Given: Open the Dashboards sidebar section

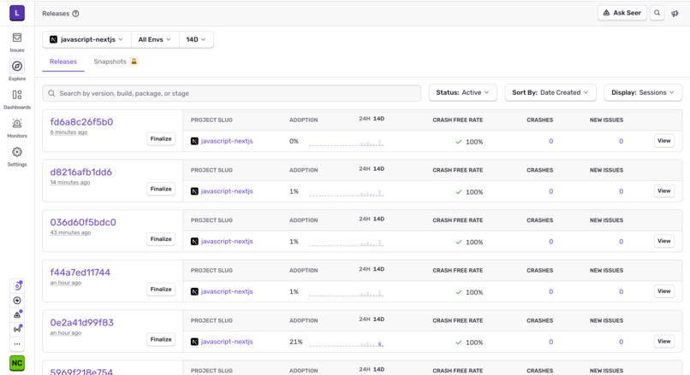Looking at the screenshot, I should [x=17, y=99].
